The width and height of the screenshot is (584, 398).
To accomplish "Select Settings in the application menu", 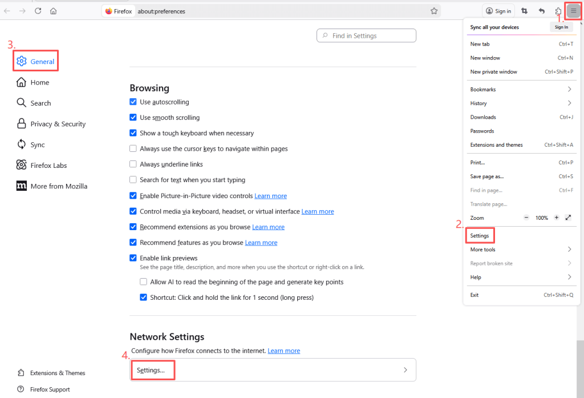I will click(x=480, y=235).
